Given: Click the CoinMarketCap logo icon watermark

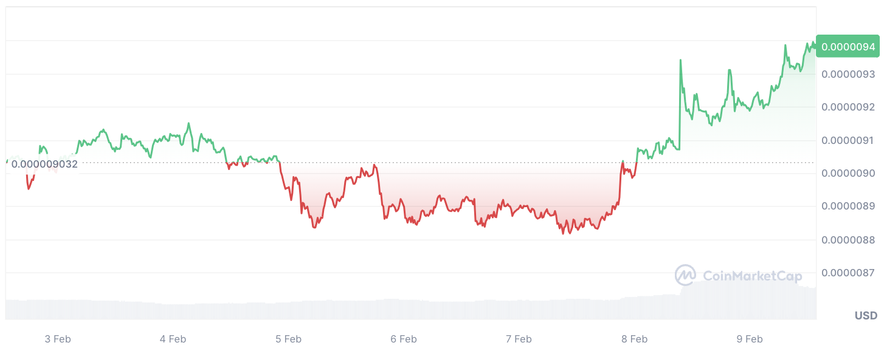Looking at the screenshot, I should click(x=685, y=275).
